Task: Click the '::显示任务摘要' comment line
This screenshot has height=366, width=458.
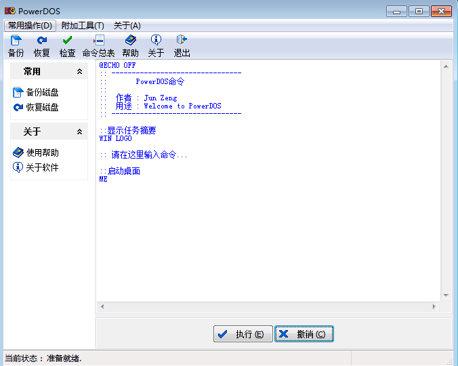Action: (128, 130)
